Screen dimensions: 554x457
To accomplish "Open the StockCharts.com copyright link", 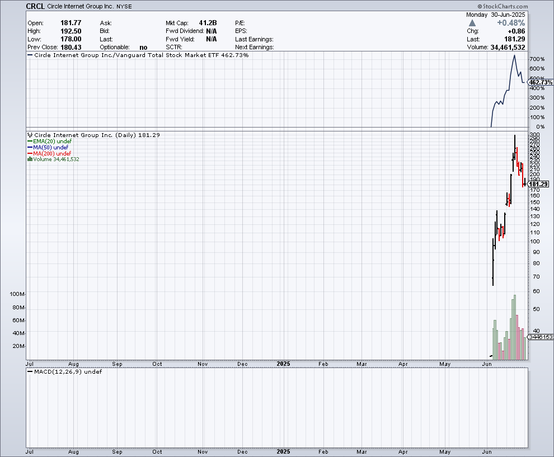I will (503, 6).
